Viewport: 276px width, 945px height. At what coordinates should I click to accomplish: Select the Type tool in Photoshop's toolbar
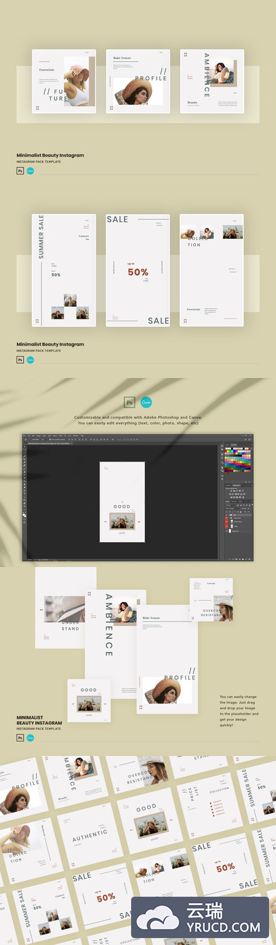(24, 493)
